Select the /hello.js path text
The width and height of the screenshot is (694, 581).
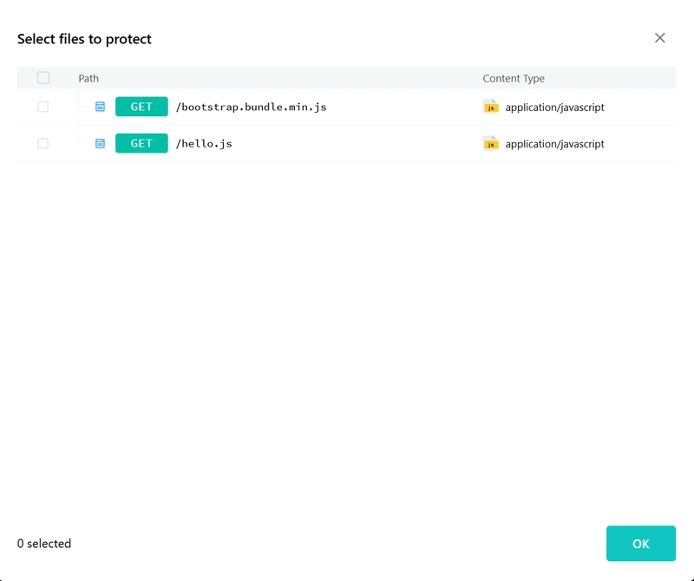tap(204, 144)
